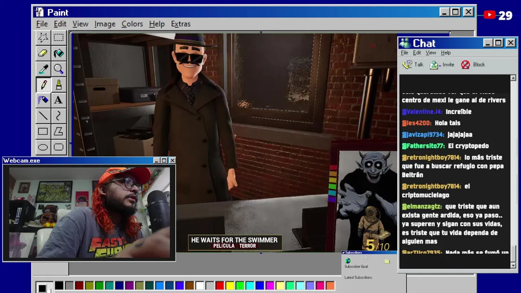Pick the brown palette swatch
The image size is (521, 293).
click(x=190, y=286)
